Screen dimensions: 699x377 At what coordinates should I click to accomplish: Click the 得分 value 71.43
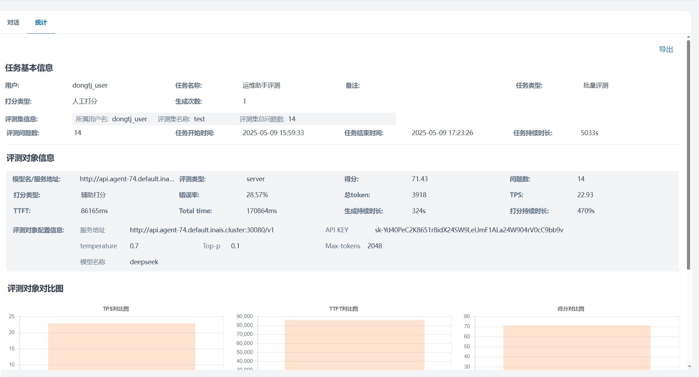[x=419, y=179]
